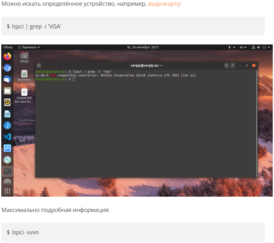Click the lspci -vvvn code block

(x=133, y=232)
